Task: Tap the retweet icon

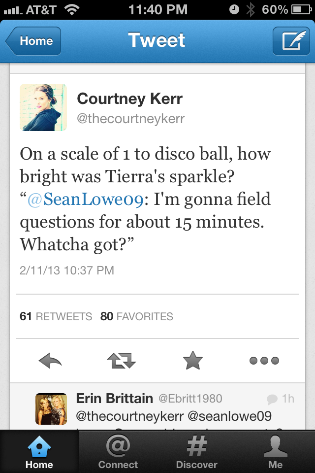Action: tap(121, 361)
